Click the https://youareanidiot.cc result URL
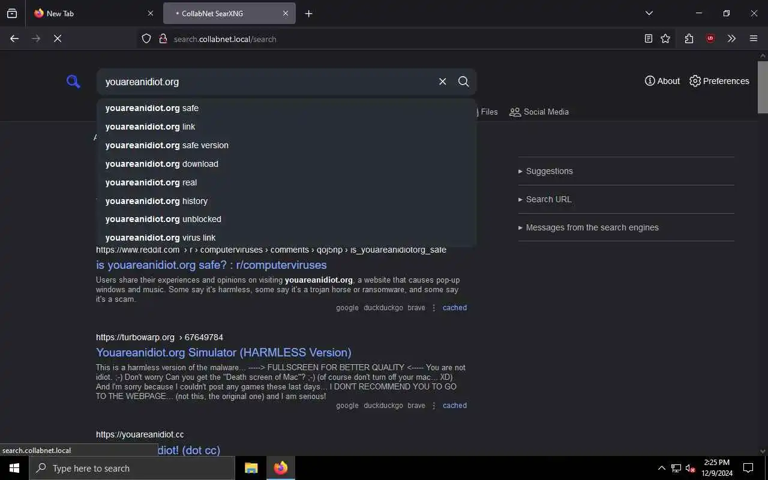Screen dimensions: 768x480 pyautogui.click(x=140, y=434)
